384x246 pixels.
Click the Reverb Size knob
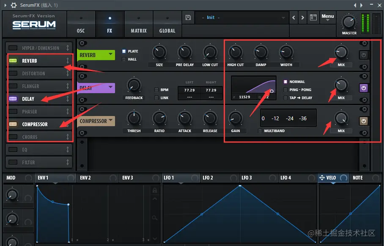click(x=159, y=52)
